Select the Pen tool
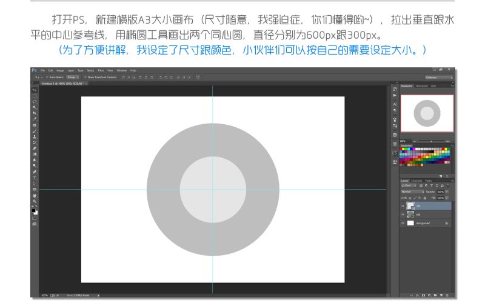The width and height of the screenshot is (485, 306). click(35, 172)
